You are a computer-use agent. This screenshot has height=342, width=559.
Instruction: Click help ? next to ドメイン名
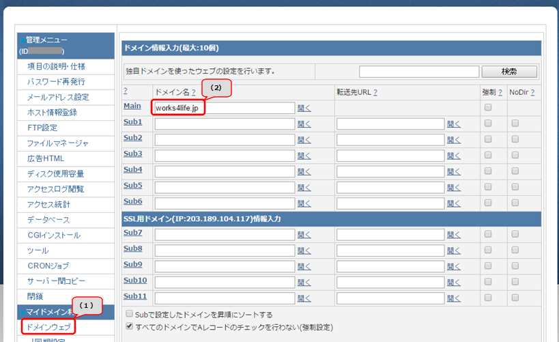coord(194,92)
